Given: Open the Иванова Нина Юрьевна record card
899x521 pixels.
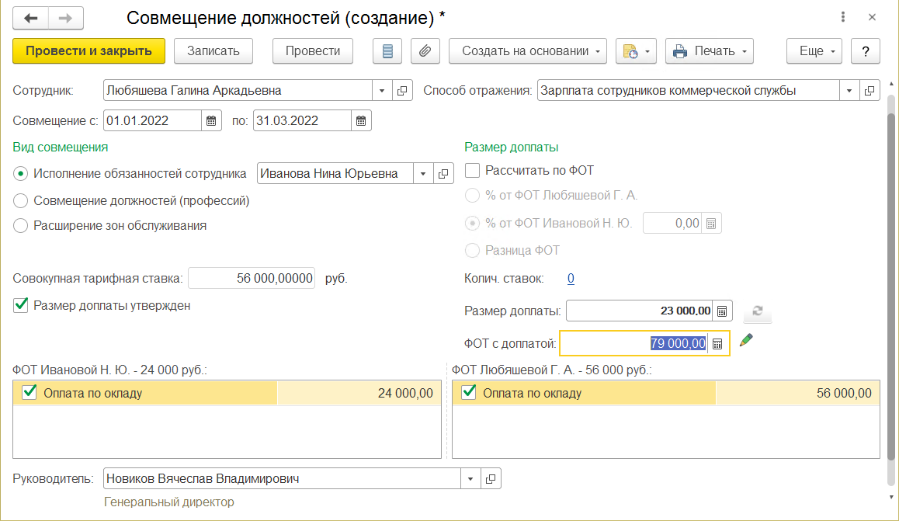Looking at the screenshot, I should tap(444, 174).
